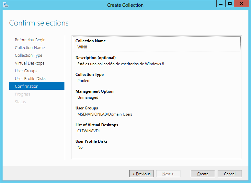The image size is (251, 183).
Task: Go to Before You Begin step
Action: pyautogui.click(x=30, y=40)
